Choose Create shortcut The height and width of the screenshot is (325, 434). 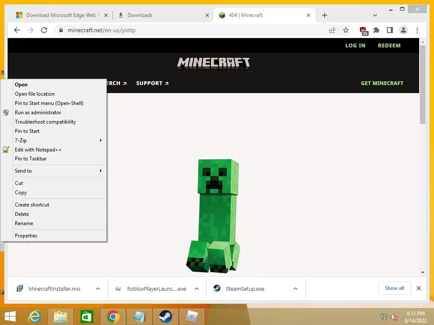[59, 205]
